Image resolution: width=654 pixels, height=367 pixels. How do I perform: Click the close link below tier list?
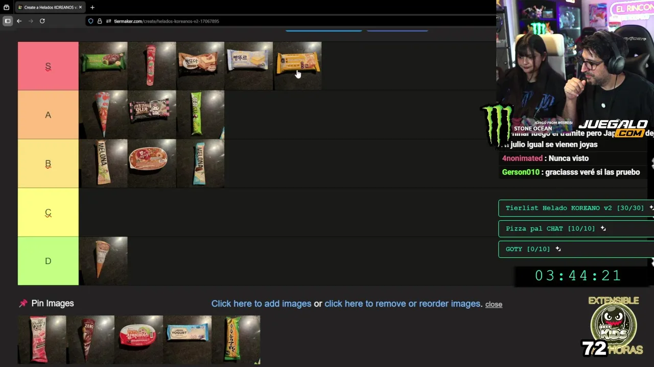coord(494,304)
